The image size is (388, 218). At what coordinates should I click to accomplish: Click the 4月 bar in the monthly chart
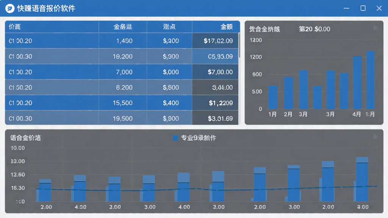[x=357, y=83]
